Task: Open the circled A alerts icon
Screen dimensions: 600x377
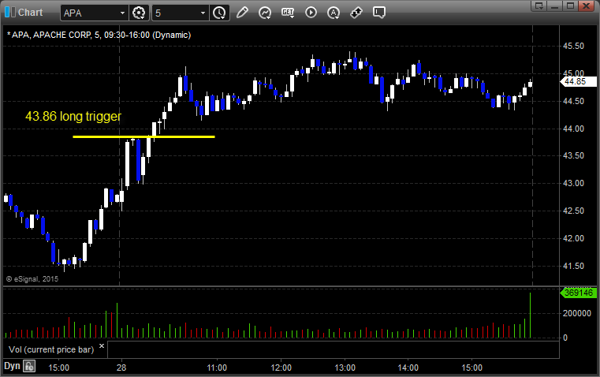Action: click(x=334, y=13)
